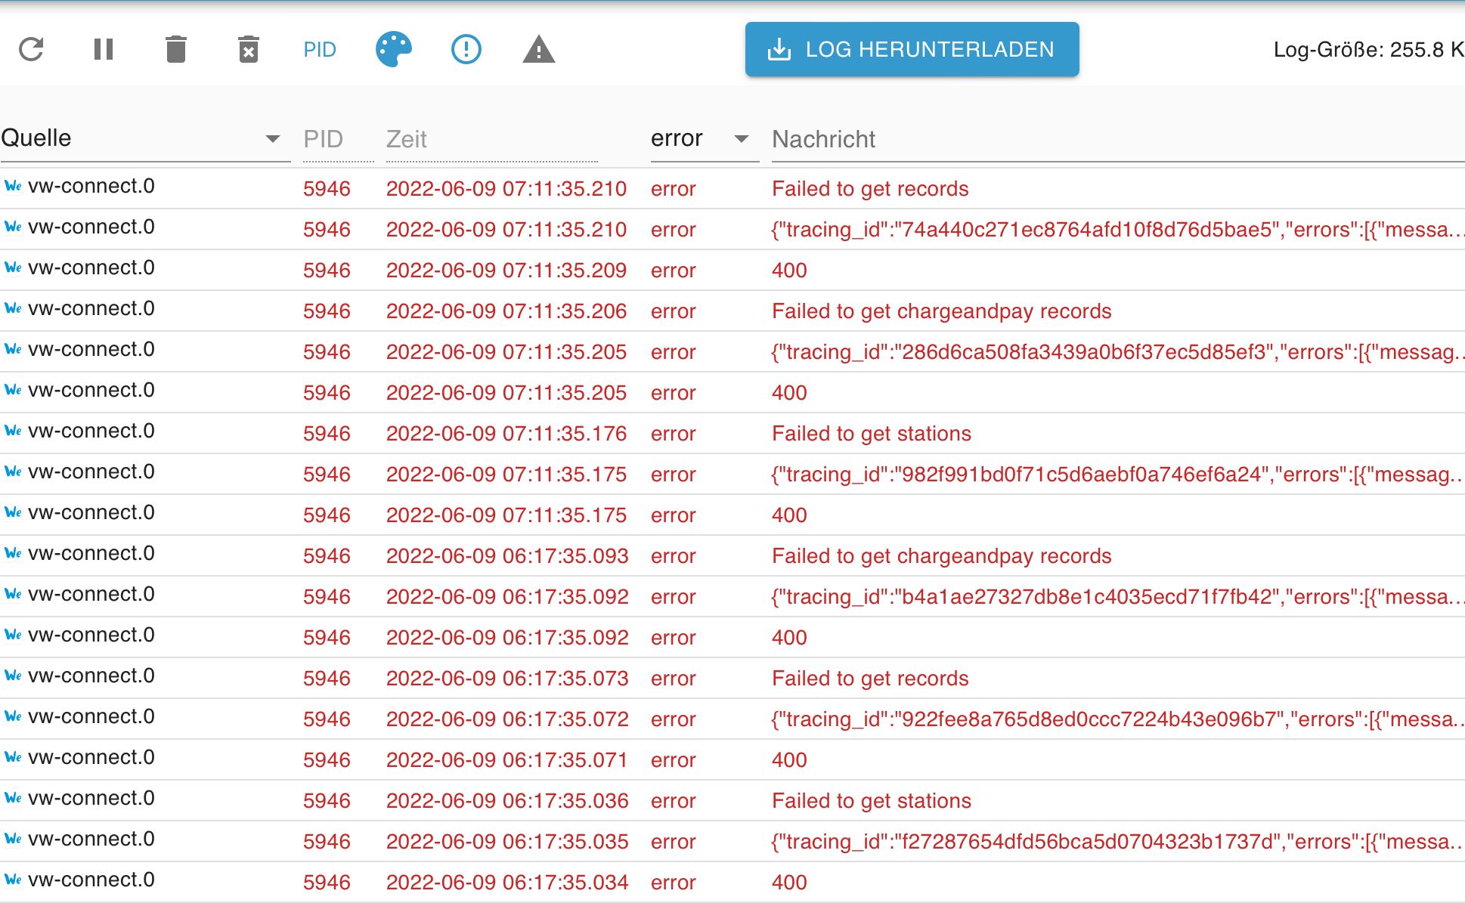Select tracing_id 922fee8a765d message
This screenshot has height=903, width=1465.
1118,719
